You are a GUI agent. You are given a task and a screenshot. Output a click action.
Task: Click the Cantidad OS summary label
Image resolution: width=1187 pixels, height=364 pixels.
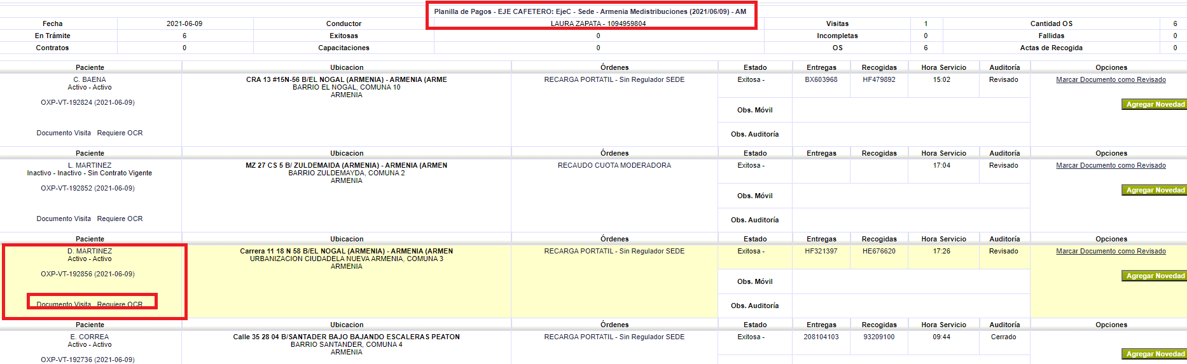1051,24
